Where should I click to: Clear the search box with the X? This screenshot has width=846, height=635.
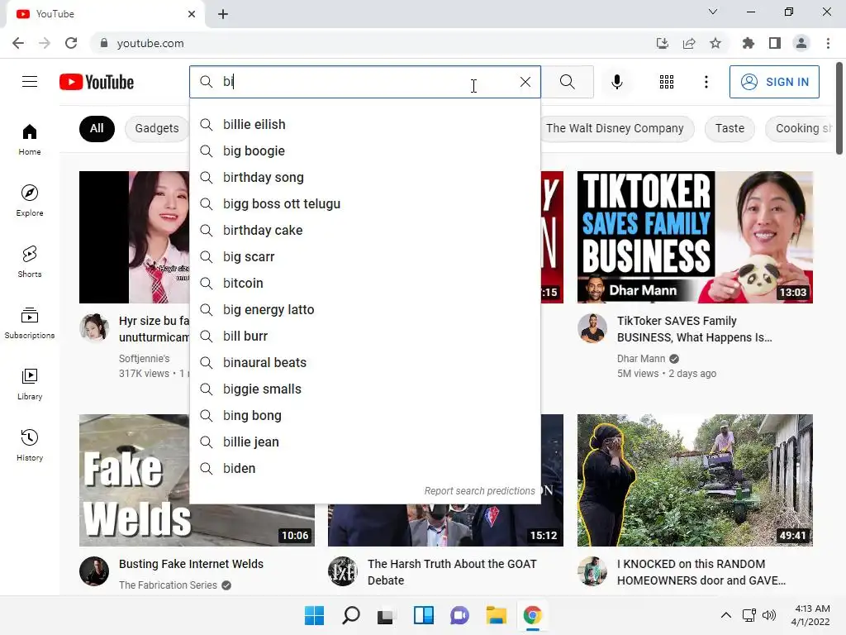click(525, 82)
